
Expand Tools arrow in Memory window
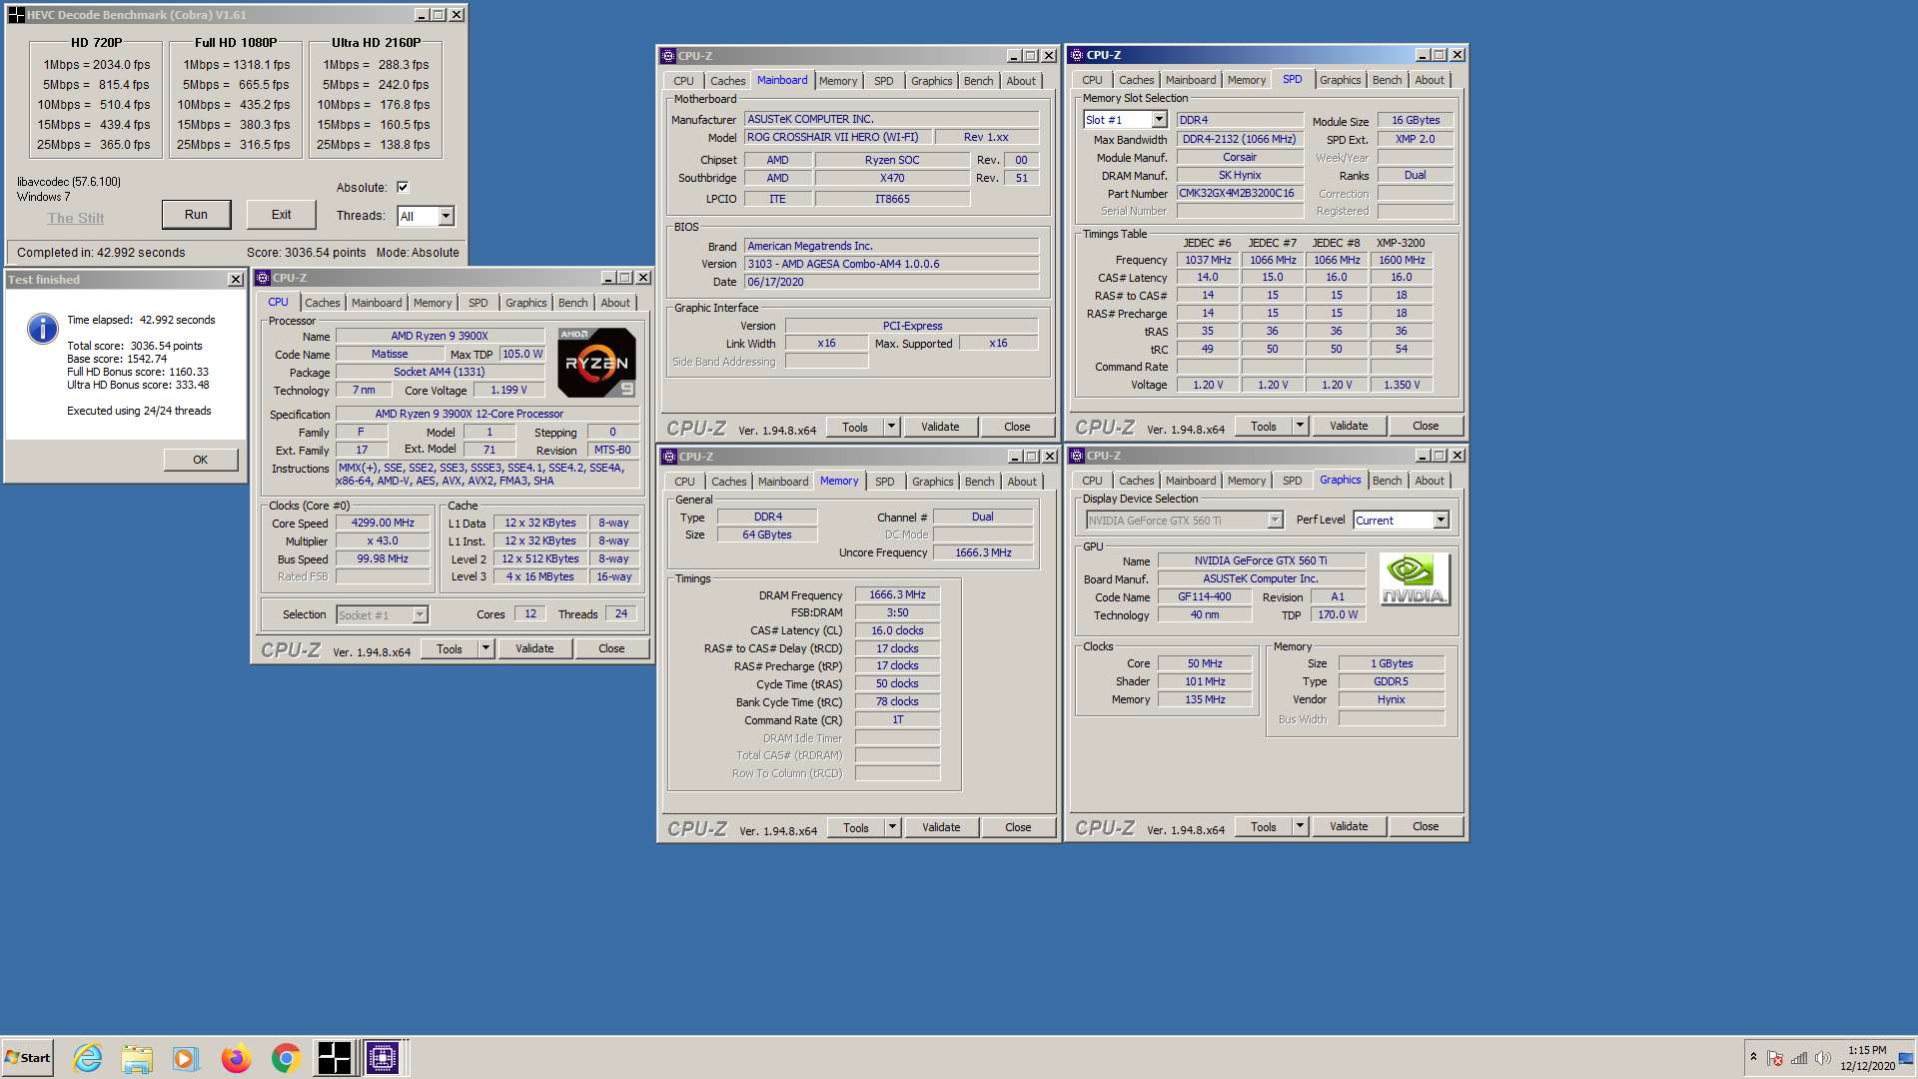[x=892, y=827]
